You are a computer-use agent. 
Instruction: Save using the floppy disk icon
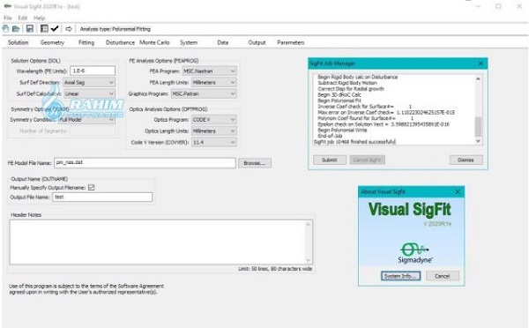(x=30, y=29)
